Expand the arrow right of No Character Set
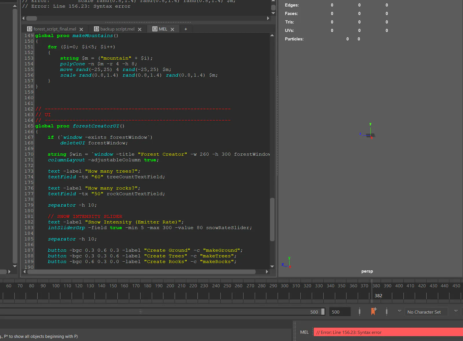Image resolution: width=463 pixels, height=341 pixels. [456, 311]
